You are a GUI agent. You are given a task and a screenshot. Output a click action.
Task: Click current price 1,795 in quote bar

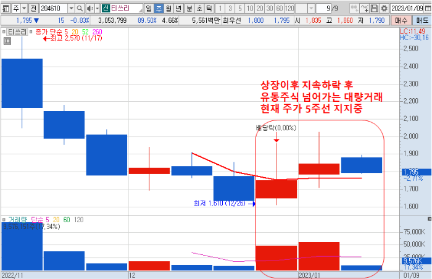(24, 20)
